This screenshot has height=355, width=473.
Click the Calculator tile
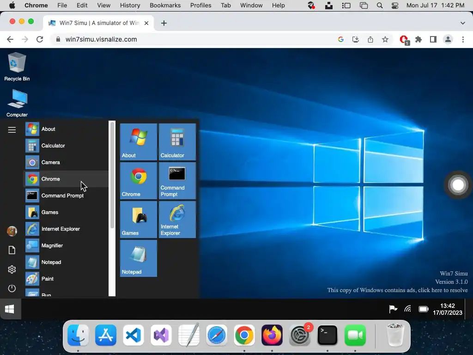coord(177,142)
